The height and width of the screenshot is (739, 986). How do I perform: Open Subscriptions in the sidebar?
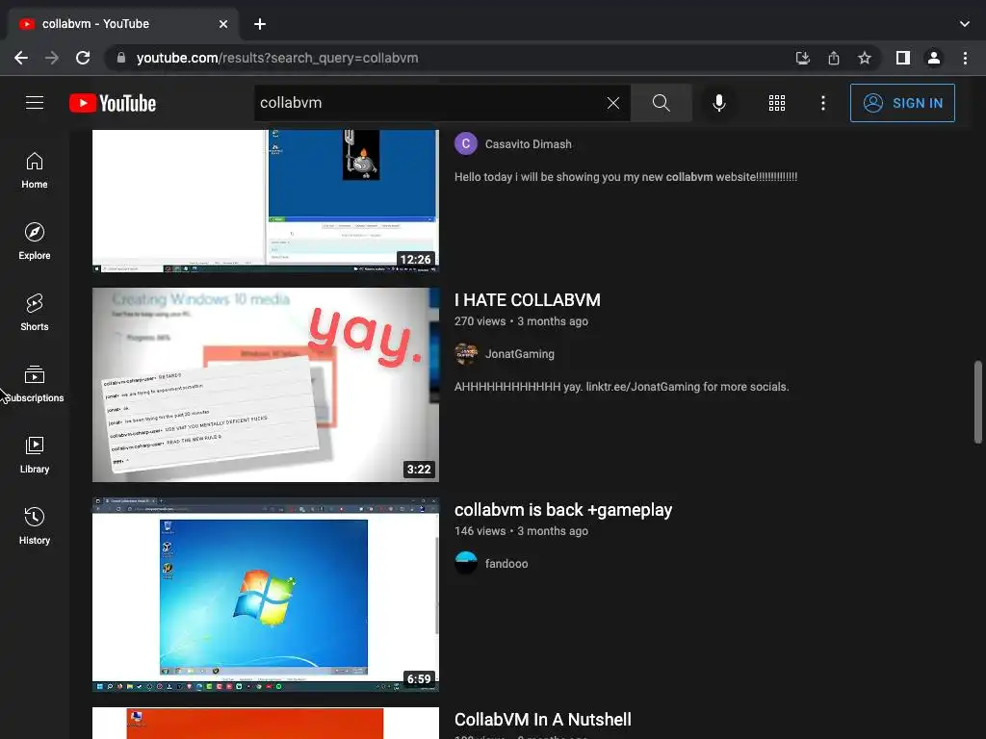pos(35,383)
